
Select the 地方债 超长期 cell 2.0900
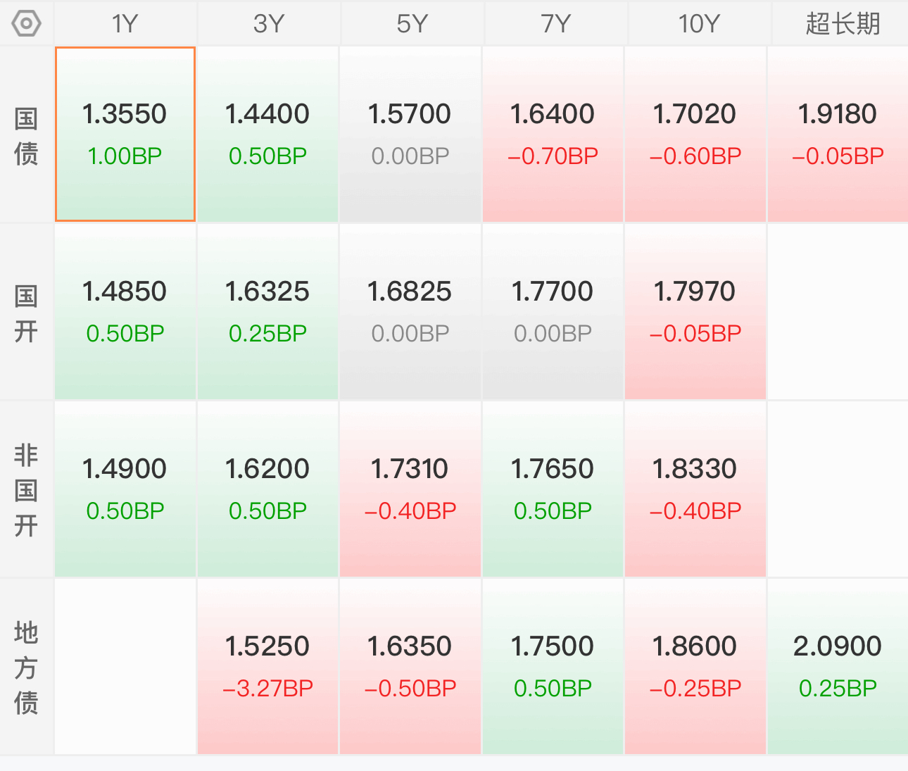838,667
